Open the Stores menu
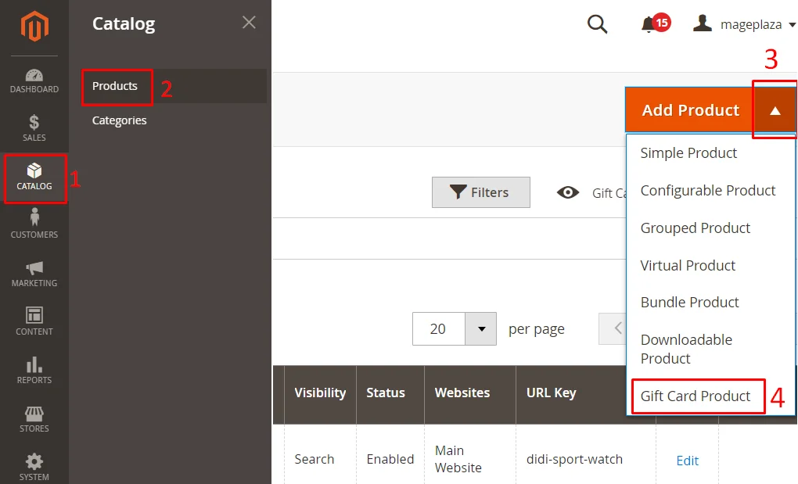Image resolution: width=798 pixels, height=484 pixels. tap(34, 419)
